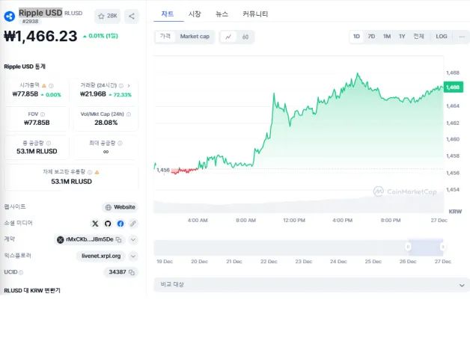Click the Ripple USD title text
Viewport: 470px width, 359px height.
tap(40, 13)
